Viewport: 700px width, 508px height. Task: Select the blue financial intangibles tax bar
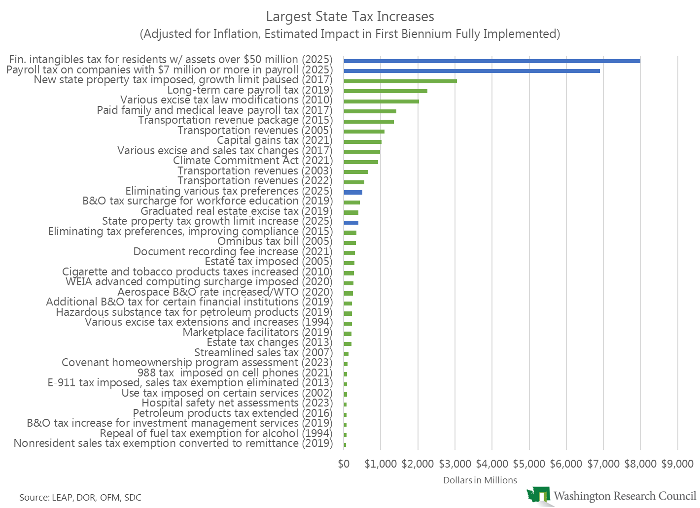click(491, 61)
